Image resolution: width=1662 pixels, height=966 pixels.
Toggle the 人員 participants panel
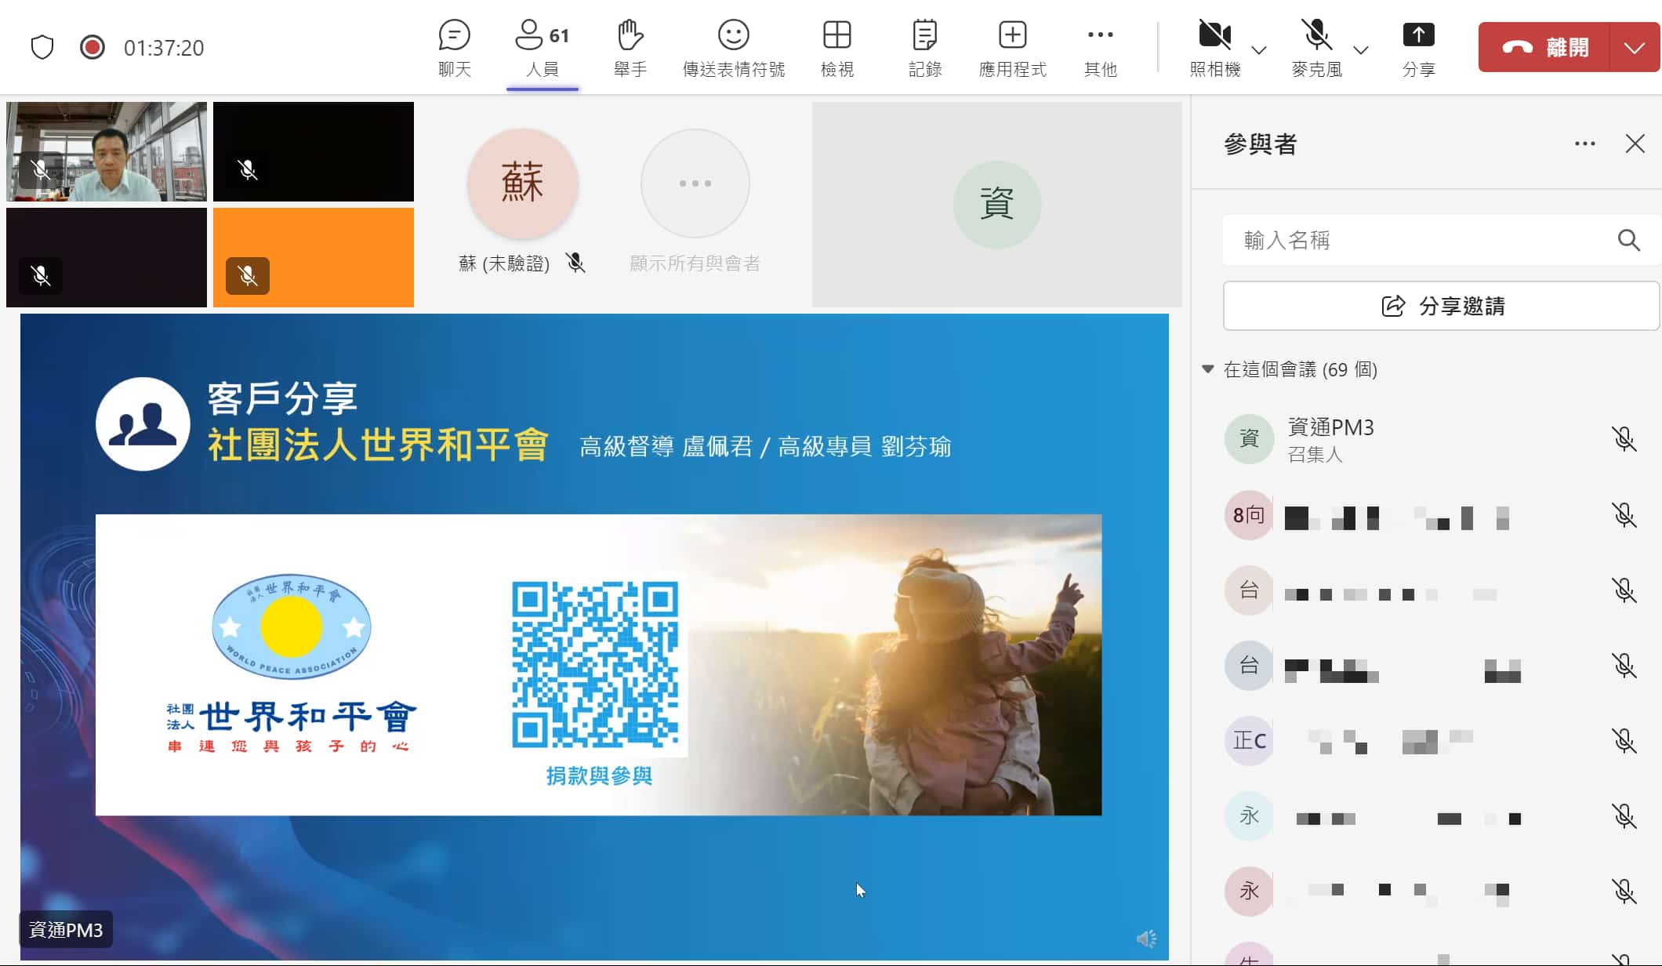pyautogui.click(x=542, y=49)
